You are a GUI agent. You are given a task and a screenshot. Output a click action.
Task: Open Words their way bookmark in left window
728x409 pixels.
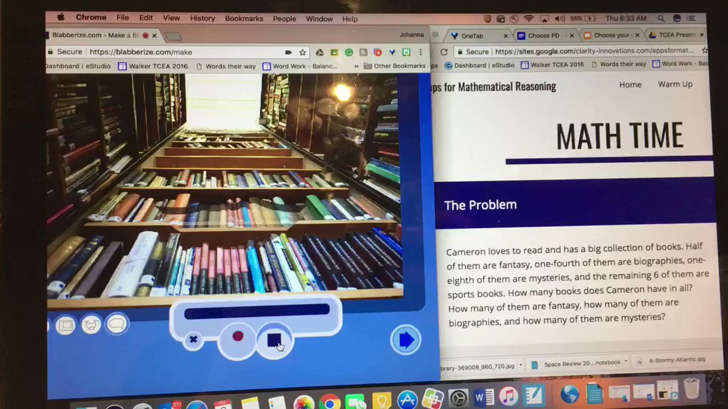point(226,67)
